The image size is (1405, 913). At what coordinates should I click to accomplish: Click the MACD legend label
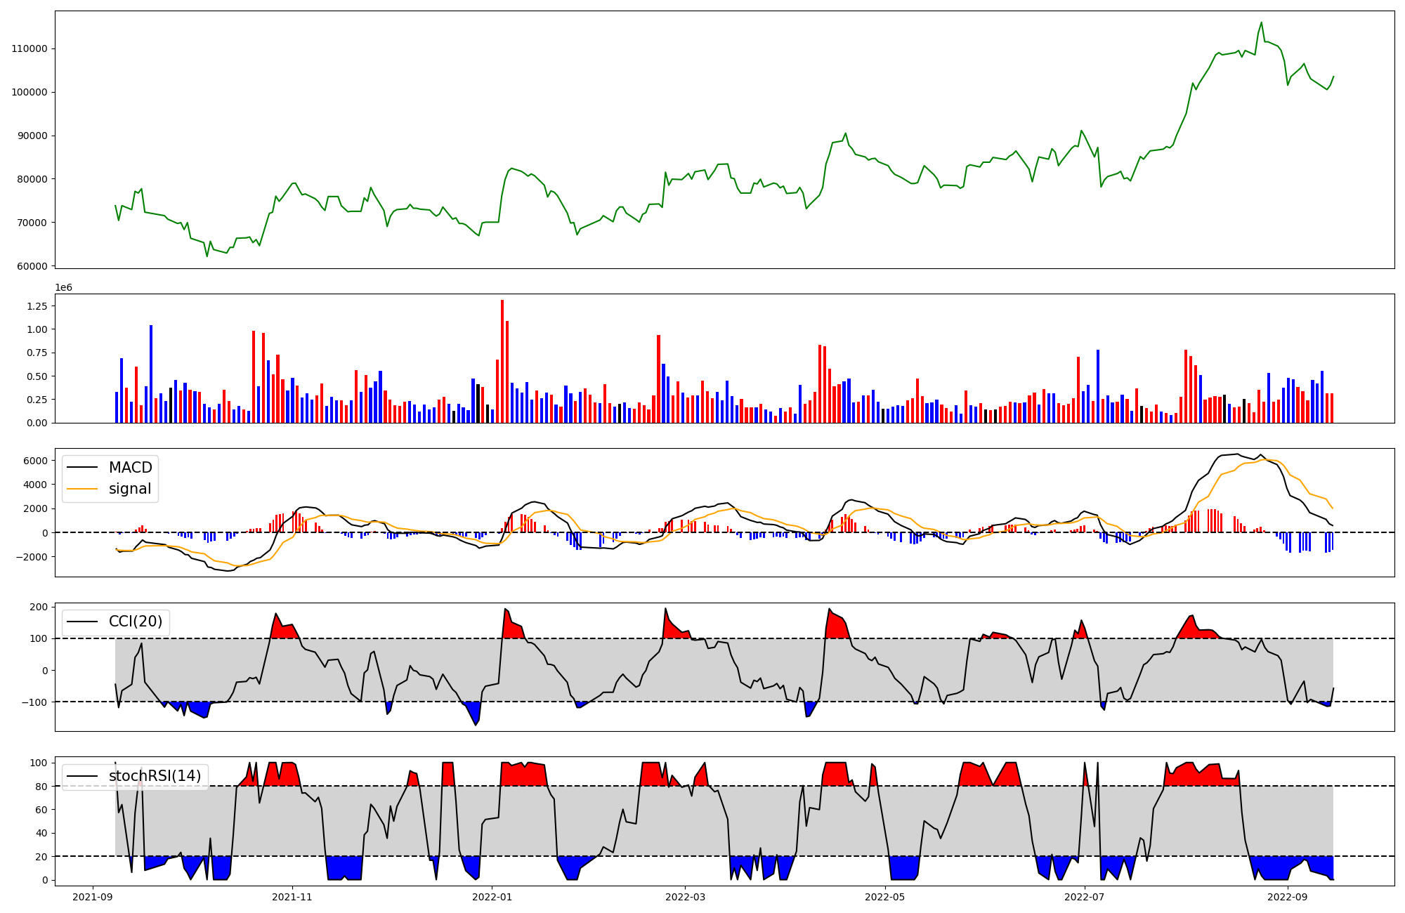click(x=130, y=468)
